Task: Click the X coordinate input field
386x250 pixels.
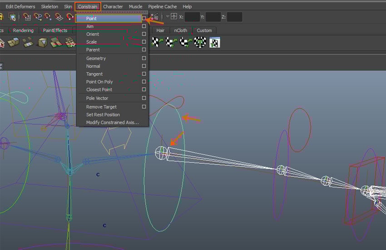Action: coord(193,17)
